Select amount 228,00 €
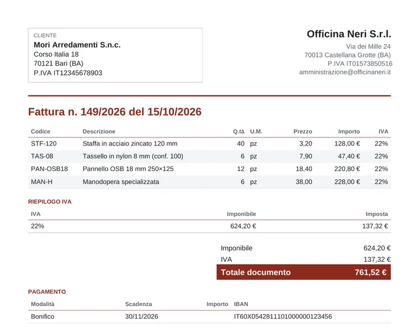The image size is (419, 331). click(x=347, y=182)
